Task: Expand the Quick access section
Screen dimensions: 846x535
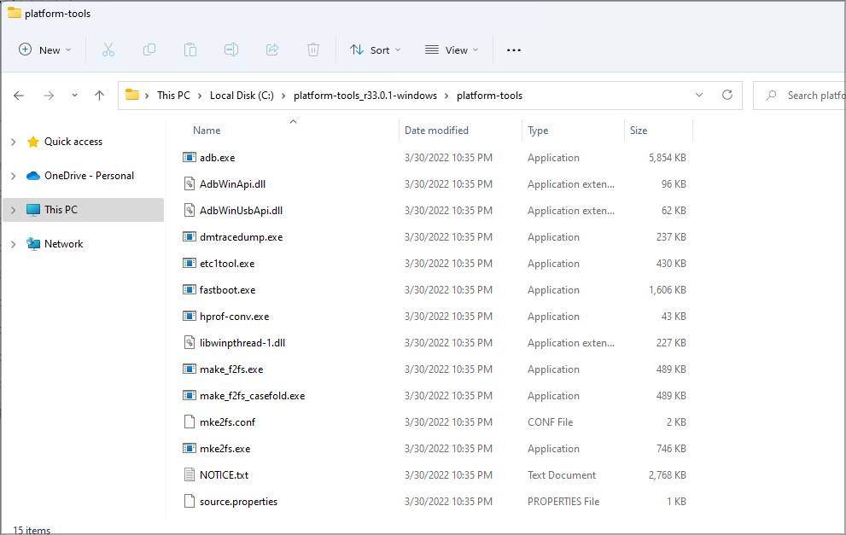Action: [14, 141]
